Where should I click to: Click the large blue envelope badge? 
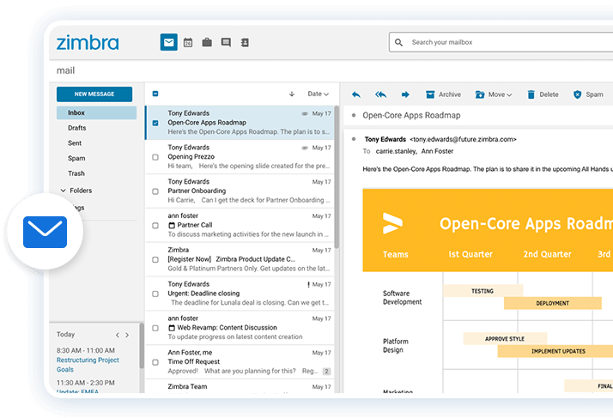pos(45,232)
